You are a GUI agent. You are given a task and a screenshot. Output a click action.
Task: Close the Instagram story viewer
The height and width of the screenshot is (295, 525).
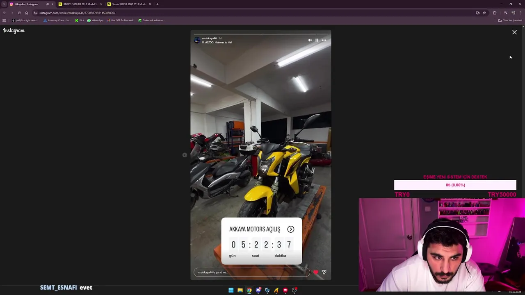point(514,32)
